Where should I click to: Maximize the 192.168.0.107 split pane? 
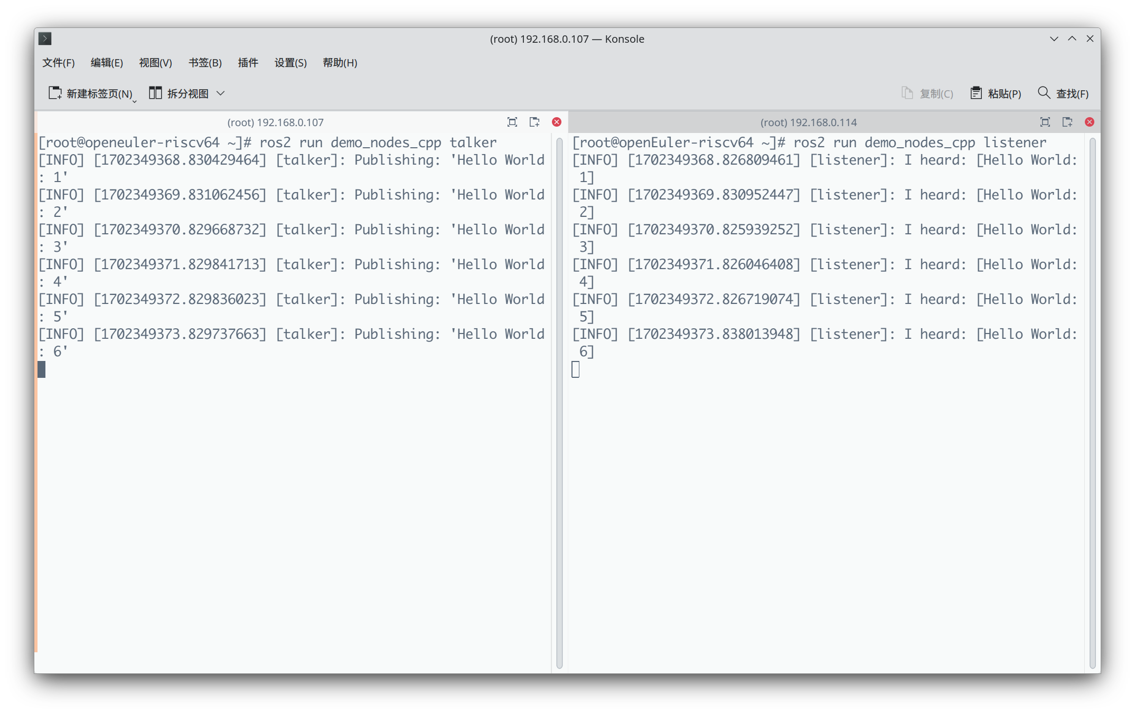pos(512,122)
